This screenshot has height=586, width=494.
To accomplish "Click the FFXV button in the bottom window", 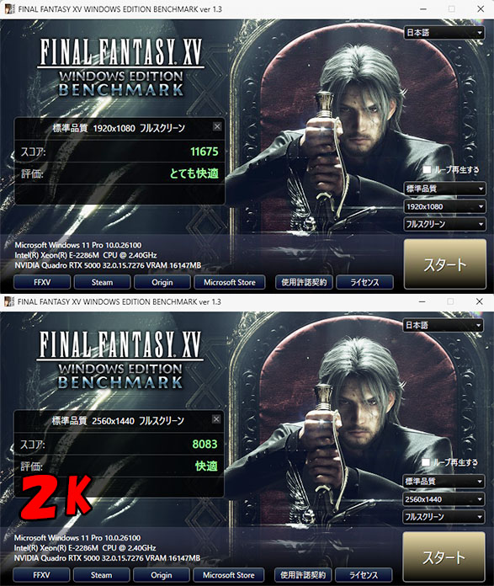I will tap(41, 575).
